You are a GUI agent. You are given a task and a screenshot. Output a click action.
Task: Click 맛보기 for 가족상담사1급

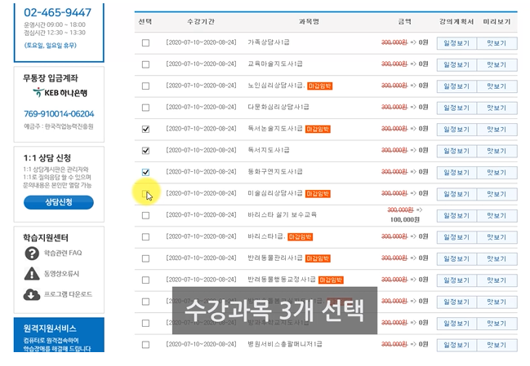point(497,43)
